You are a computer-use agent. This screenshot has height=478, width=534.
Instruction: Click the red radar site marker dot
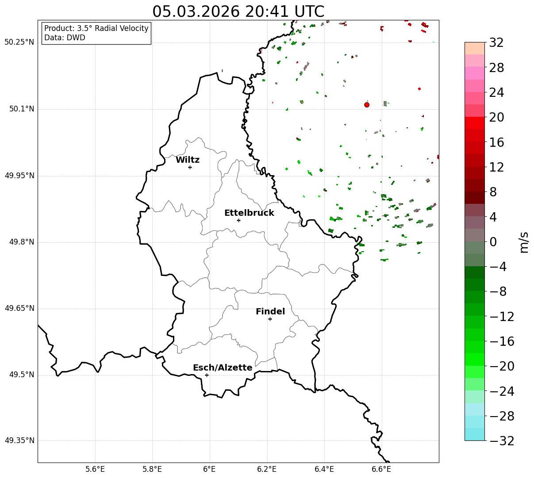click(x=367, y=105)
